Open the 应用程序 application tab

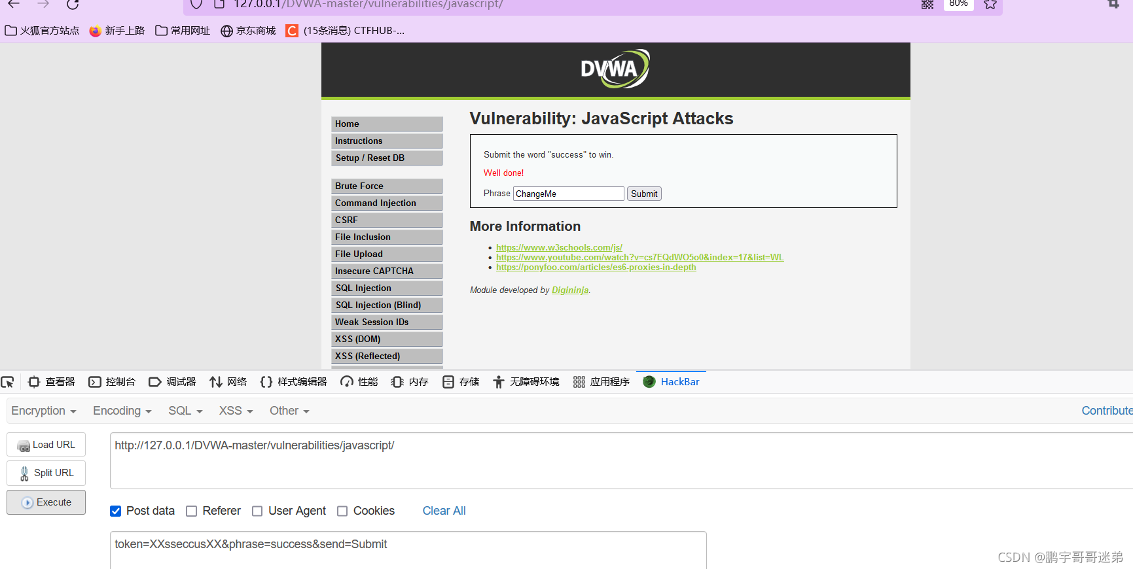pyautogui.click(x=601, y=382)
